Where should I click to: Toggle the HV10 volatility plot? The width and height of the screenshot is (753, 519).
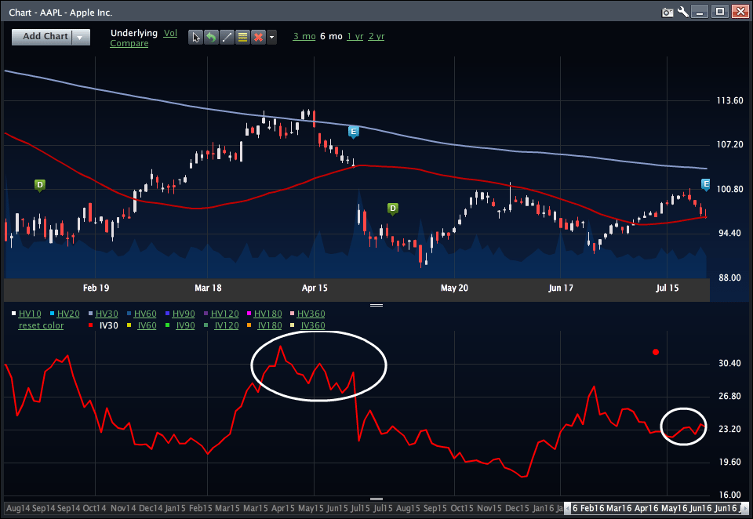click(31, 314)
